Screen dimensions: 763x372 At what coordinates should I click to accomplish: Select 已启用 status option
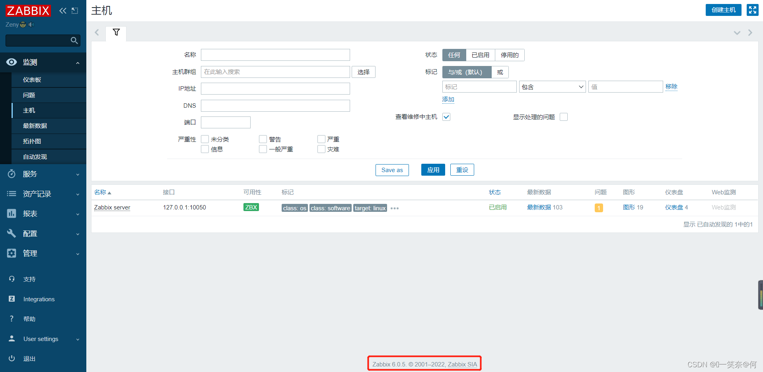coord(481,55)
